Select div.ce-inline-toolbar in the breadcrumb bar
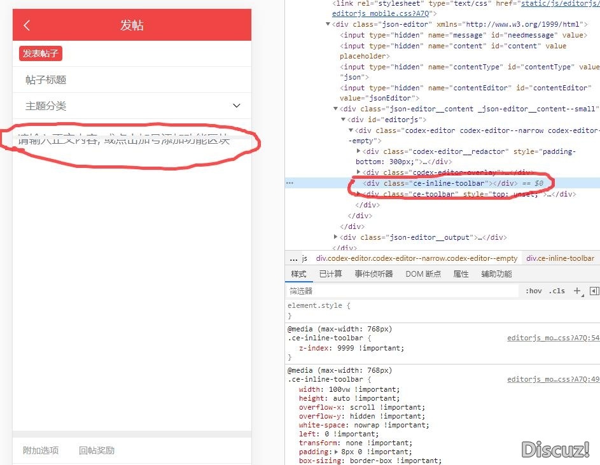The image size is (600, 465). [559, 258]
